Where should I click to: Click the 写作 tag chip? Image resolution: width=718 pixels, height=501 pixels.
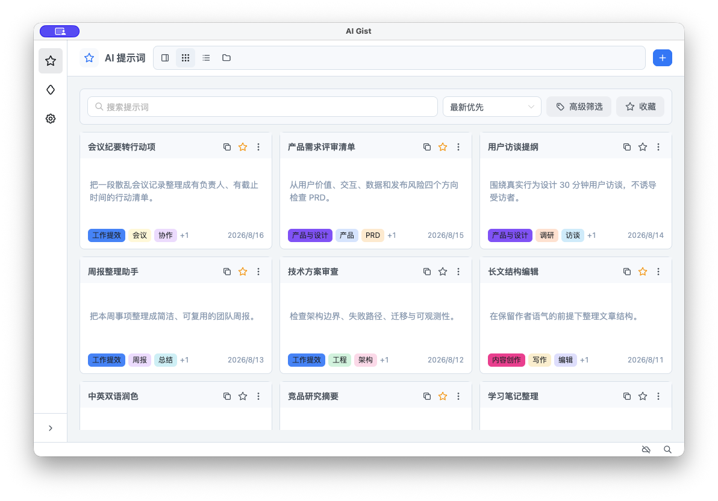tap(540, 360)
